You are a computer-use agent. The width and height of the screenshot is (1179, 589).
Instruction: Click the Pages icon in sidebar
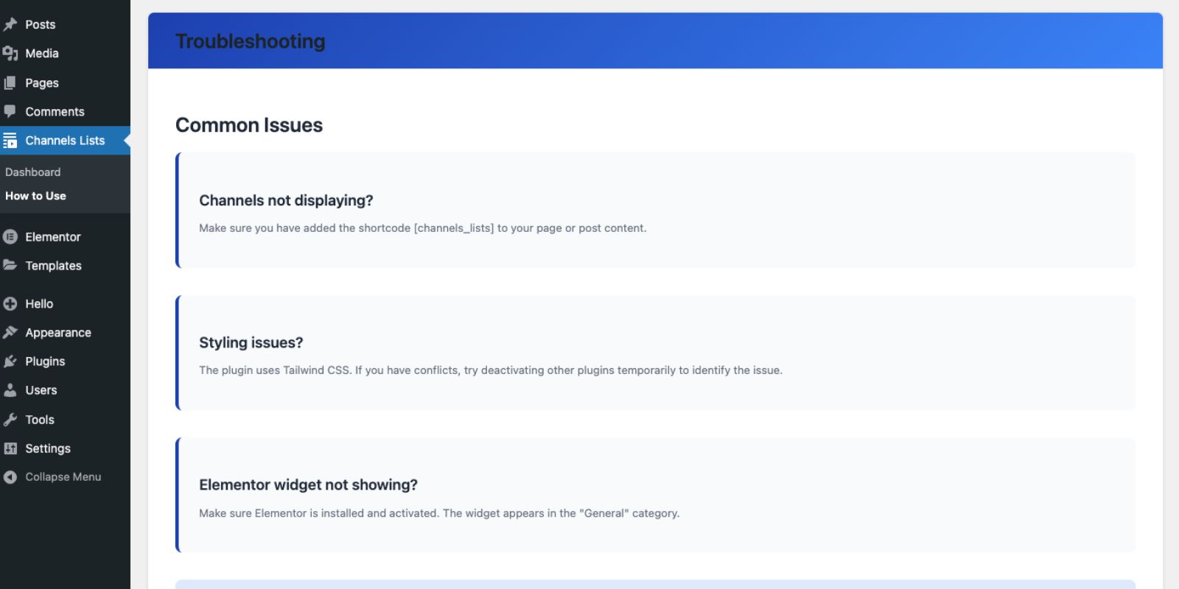[10, 83]
